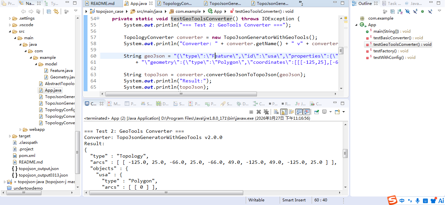Toggle Hide Static members in Outline
Image resolution: width=445 pixels, height=205 pixels.
[415, 11]
